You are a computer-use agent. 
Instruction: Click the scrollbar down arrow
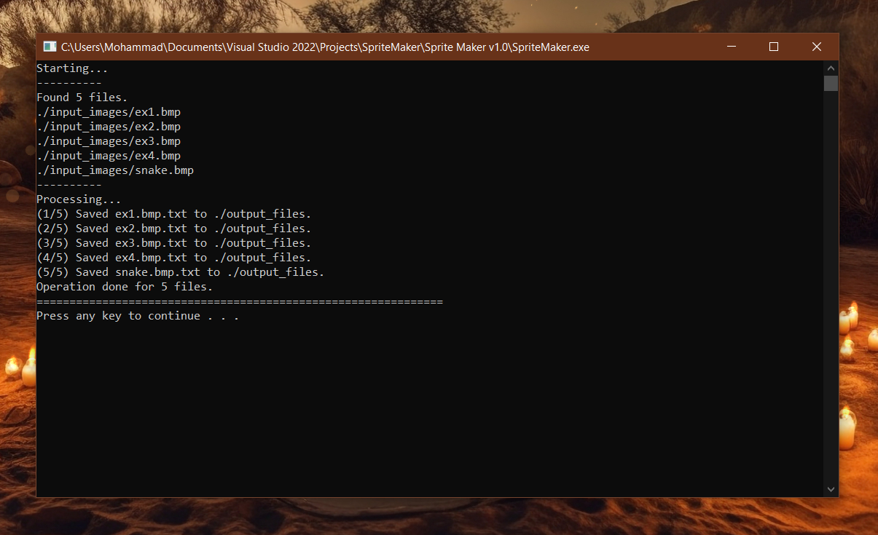click(831, 490)
